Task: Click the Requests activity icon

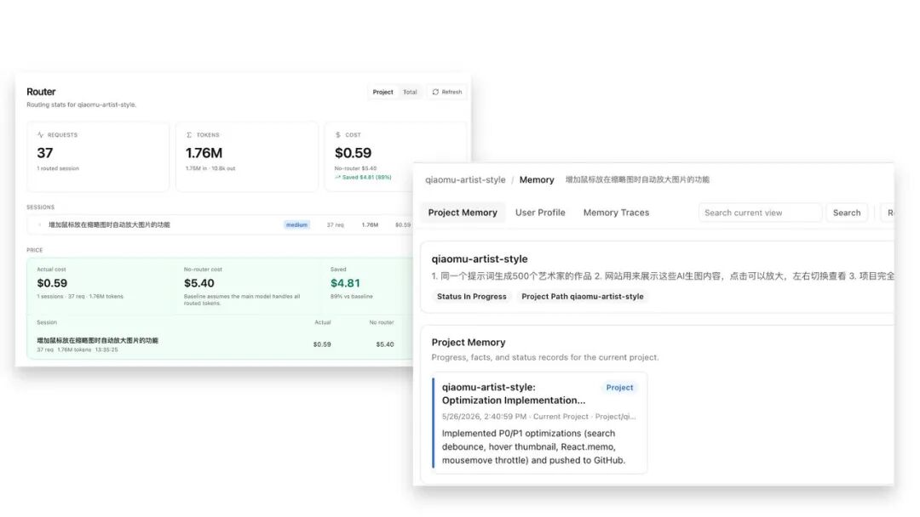Action: pyautogui.click(x=41, y=134)
